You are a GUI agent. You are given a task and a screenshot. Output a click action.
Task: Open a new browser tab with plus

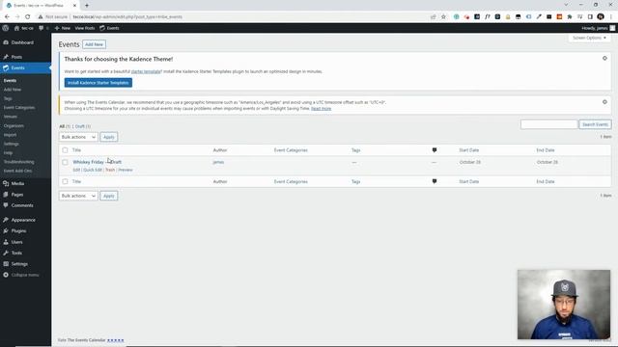(87, 5)
